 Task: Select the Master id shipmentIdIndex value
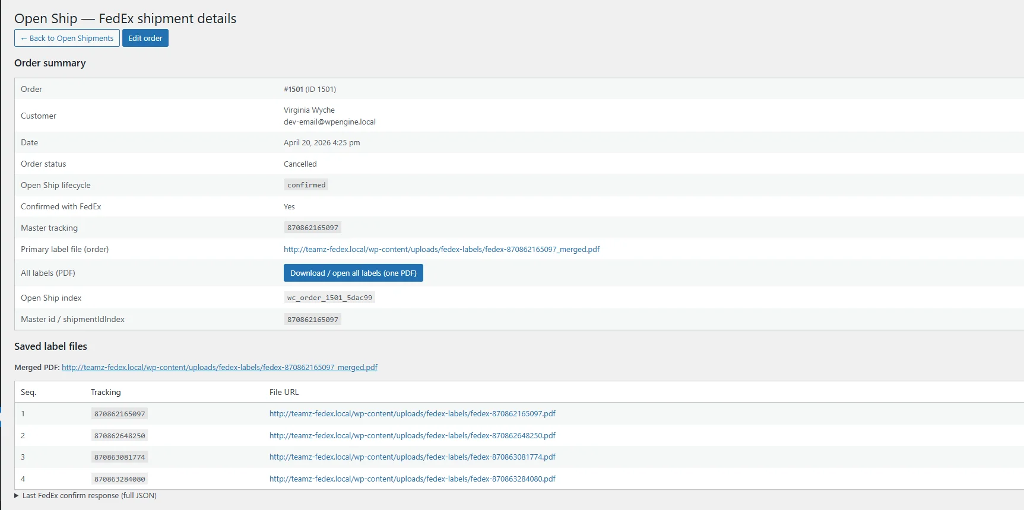pos(313,319)
